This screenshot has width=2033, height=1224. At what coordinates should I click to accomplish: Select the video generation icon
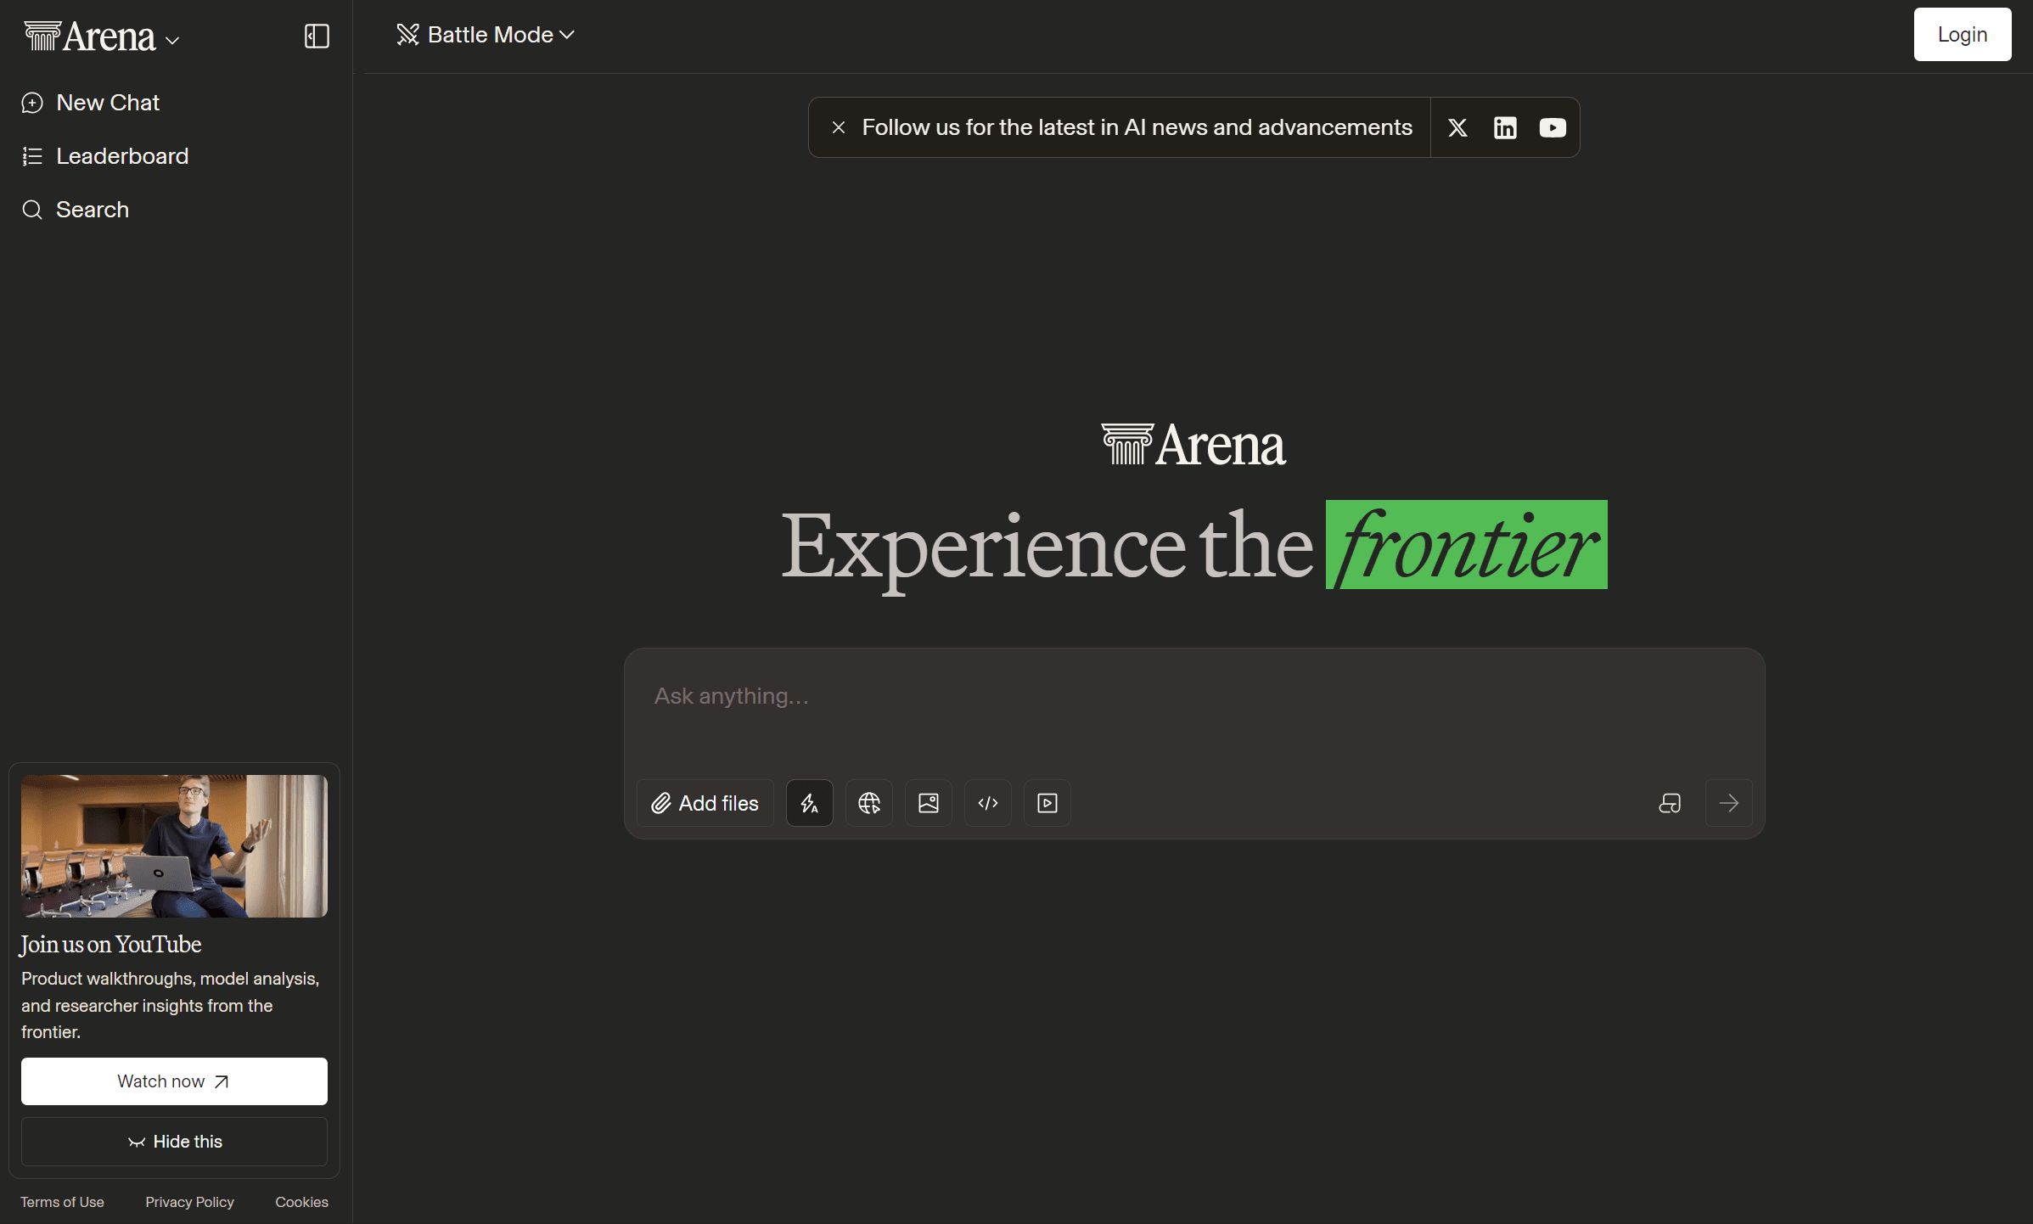pos(1046,802)
